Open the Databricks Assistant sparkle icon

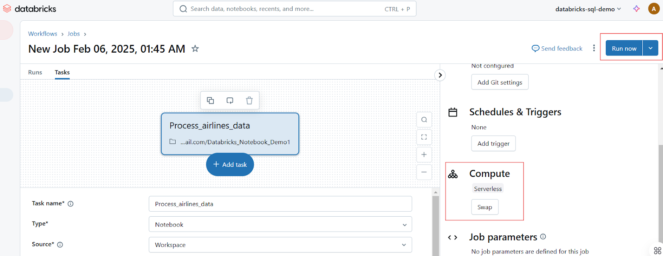click(x=636, y=9)
